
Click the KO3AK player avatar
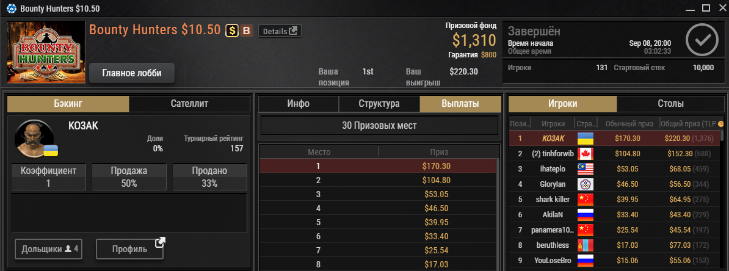[x=34, y=139]
